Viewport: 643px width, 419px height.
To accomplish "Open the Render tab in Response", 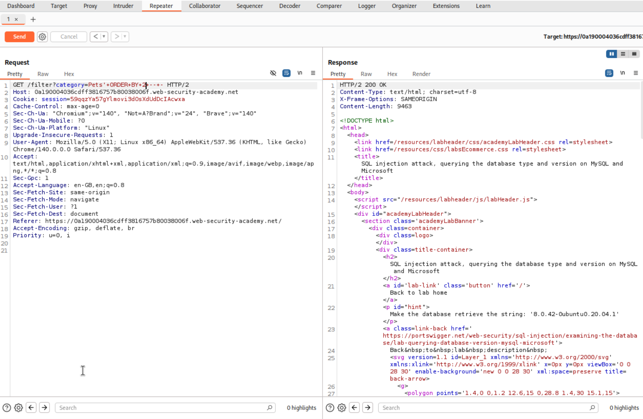I will tap(421, 74).
